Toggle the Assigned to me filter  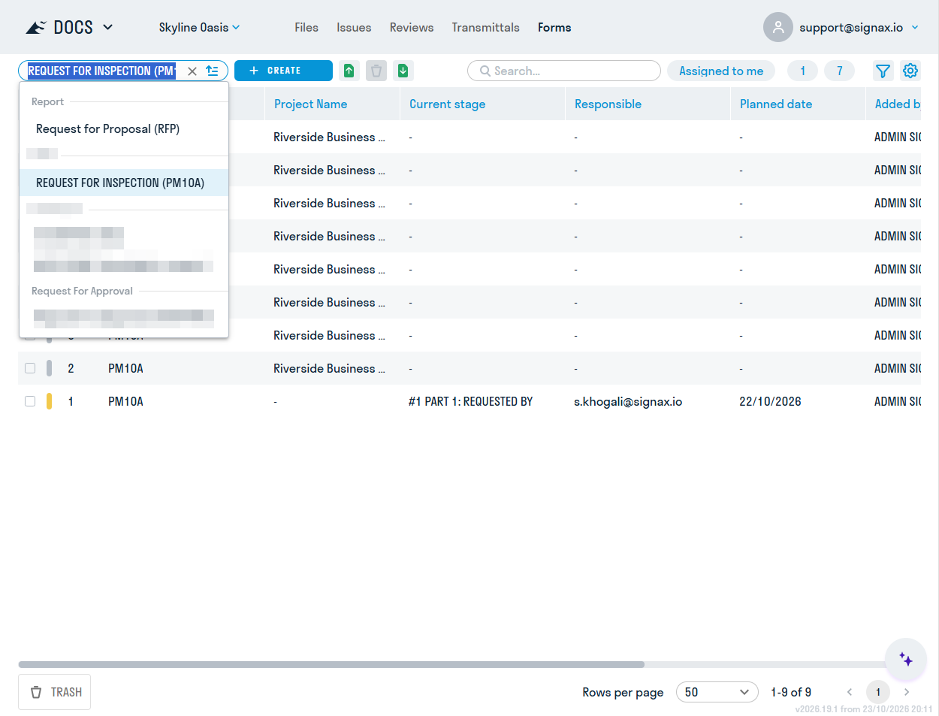pyautogui.click(x=721, y=71)
